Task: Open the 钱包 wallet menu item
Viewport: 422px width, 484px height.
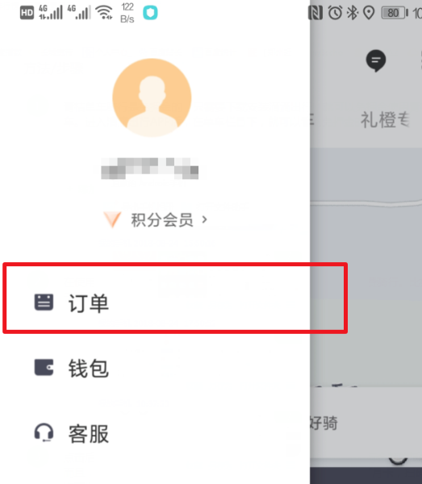Action: 155,368
